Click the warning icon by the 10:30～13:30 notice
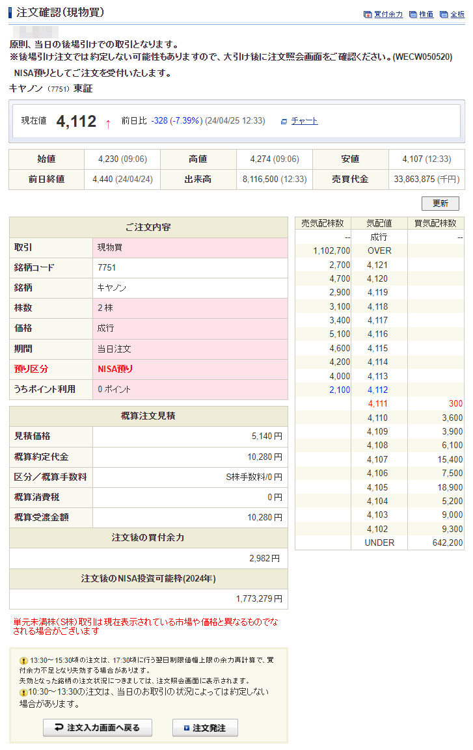The width and height of the screenshot is (473, 750). coord(23,692)
